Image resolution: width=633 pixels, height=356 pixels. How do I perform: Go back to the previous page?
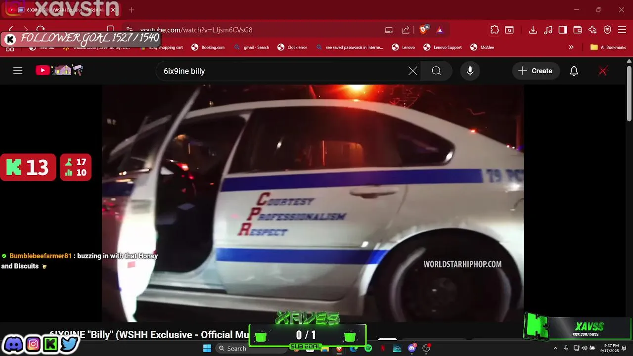pos(11,30)
